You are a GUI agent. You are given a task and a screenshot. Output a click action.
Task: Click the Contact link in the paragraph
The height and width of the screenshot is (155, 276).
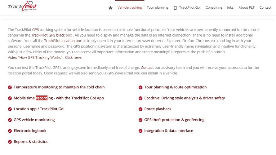tap(147, 68)
